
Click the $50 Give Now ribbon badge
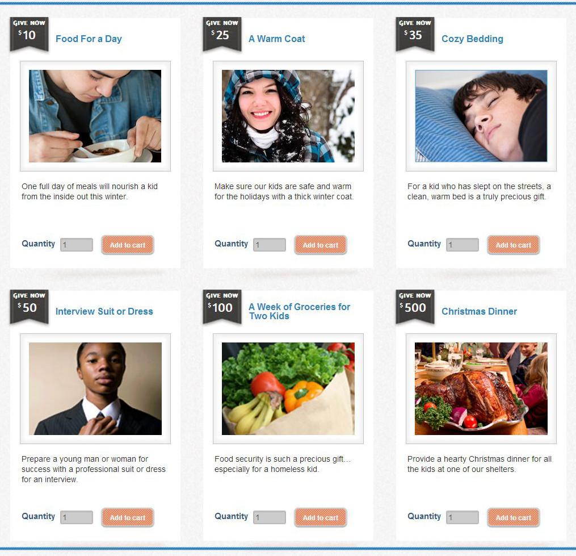pyautogui.click(x=29, y=307)
